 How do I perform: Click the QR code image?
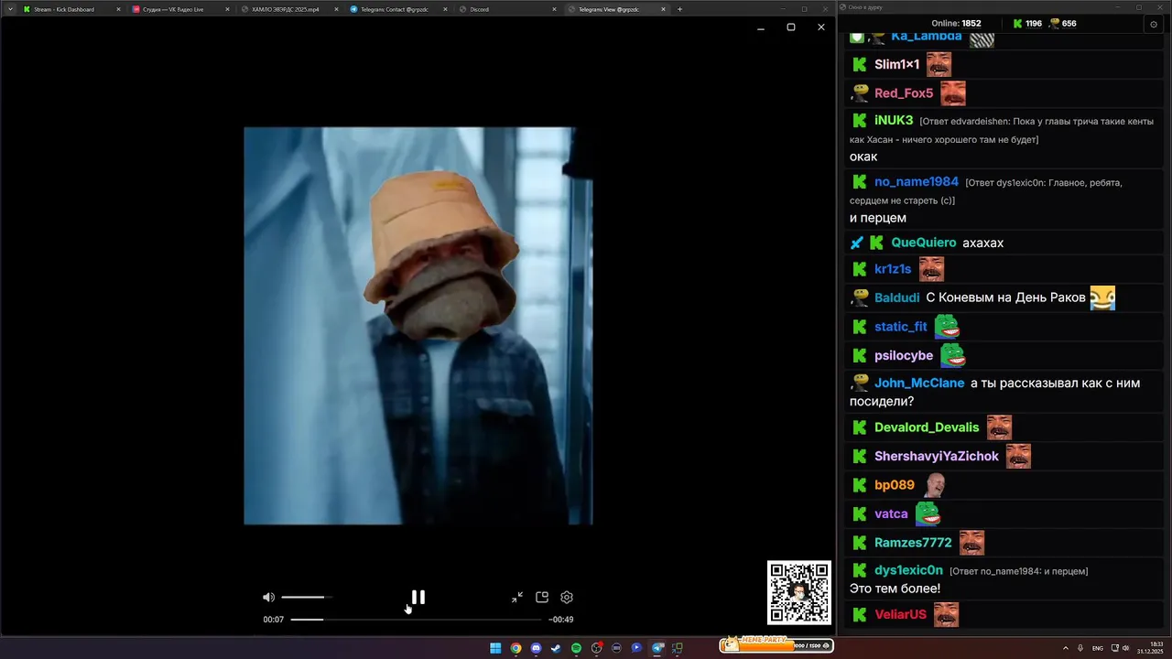coord(798,592)
